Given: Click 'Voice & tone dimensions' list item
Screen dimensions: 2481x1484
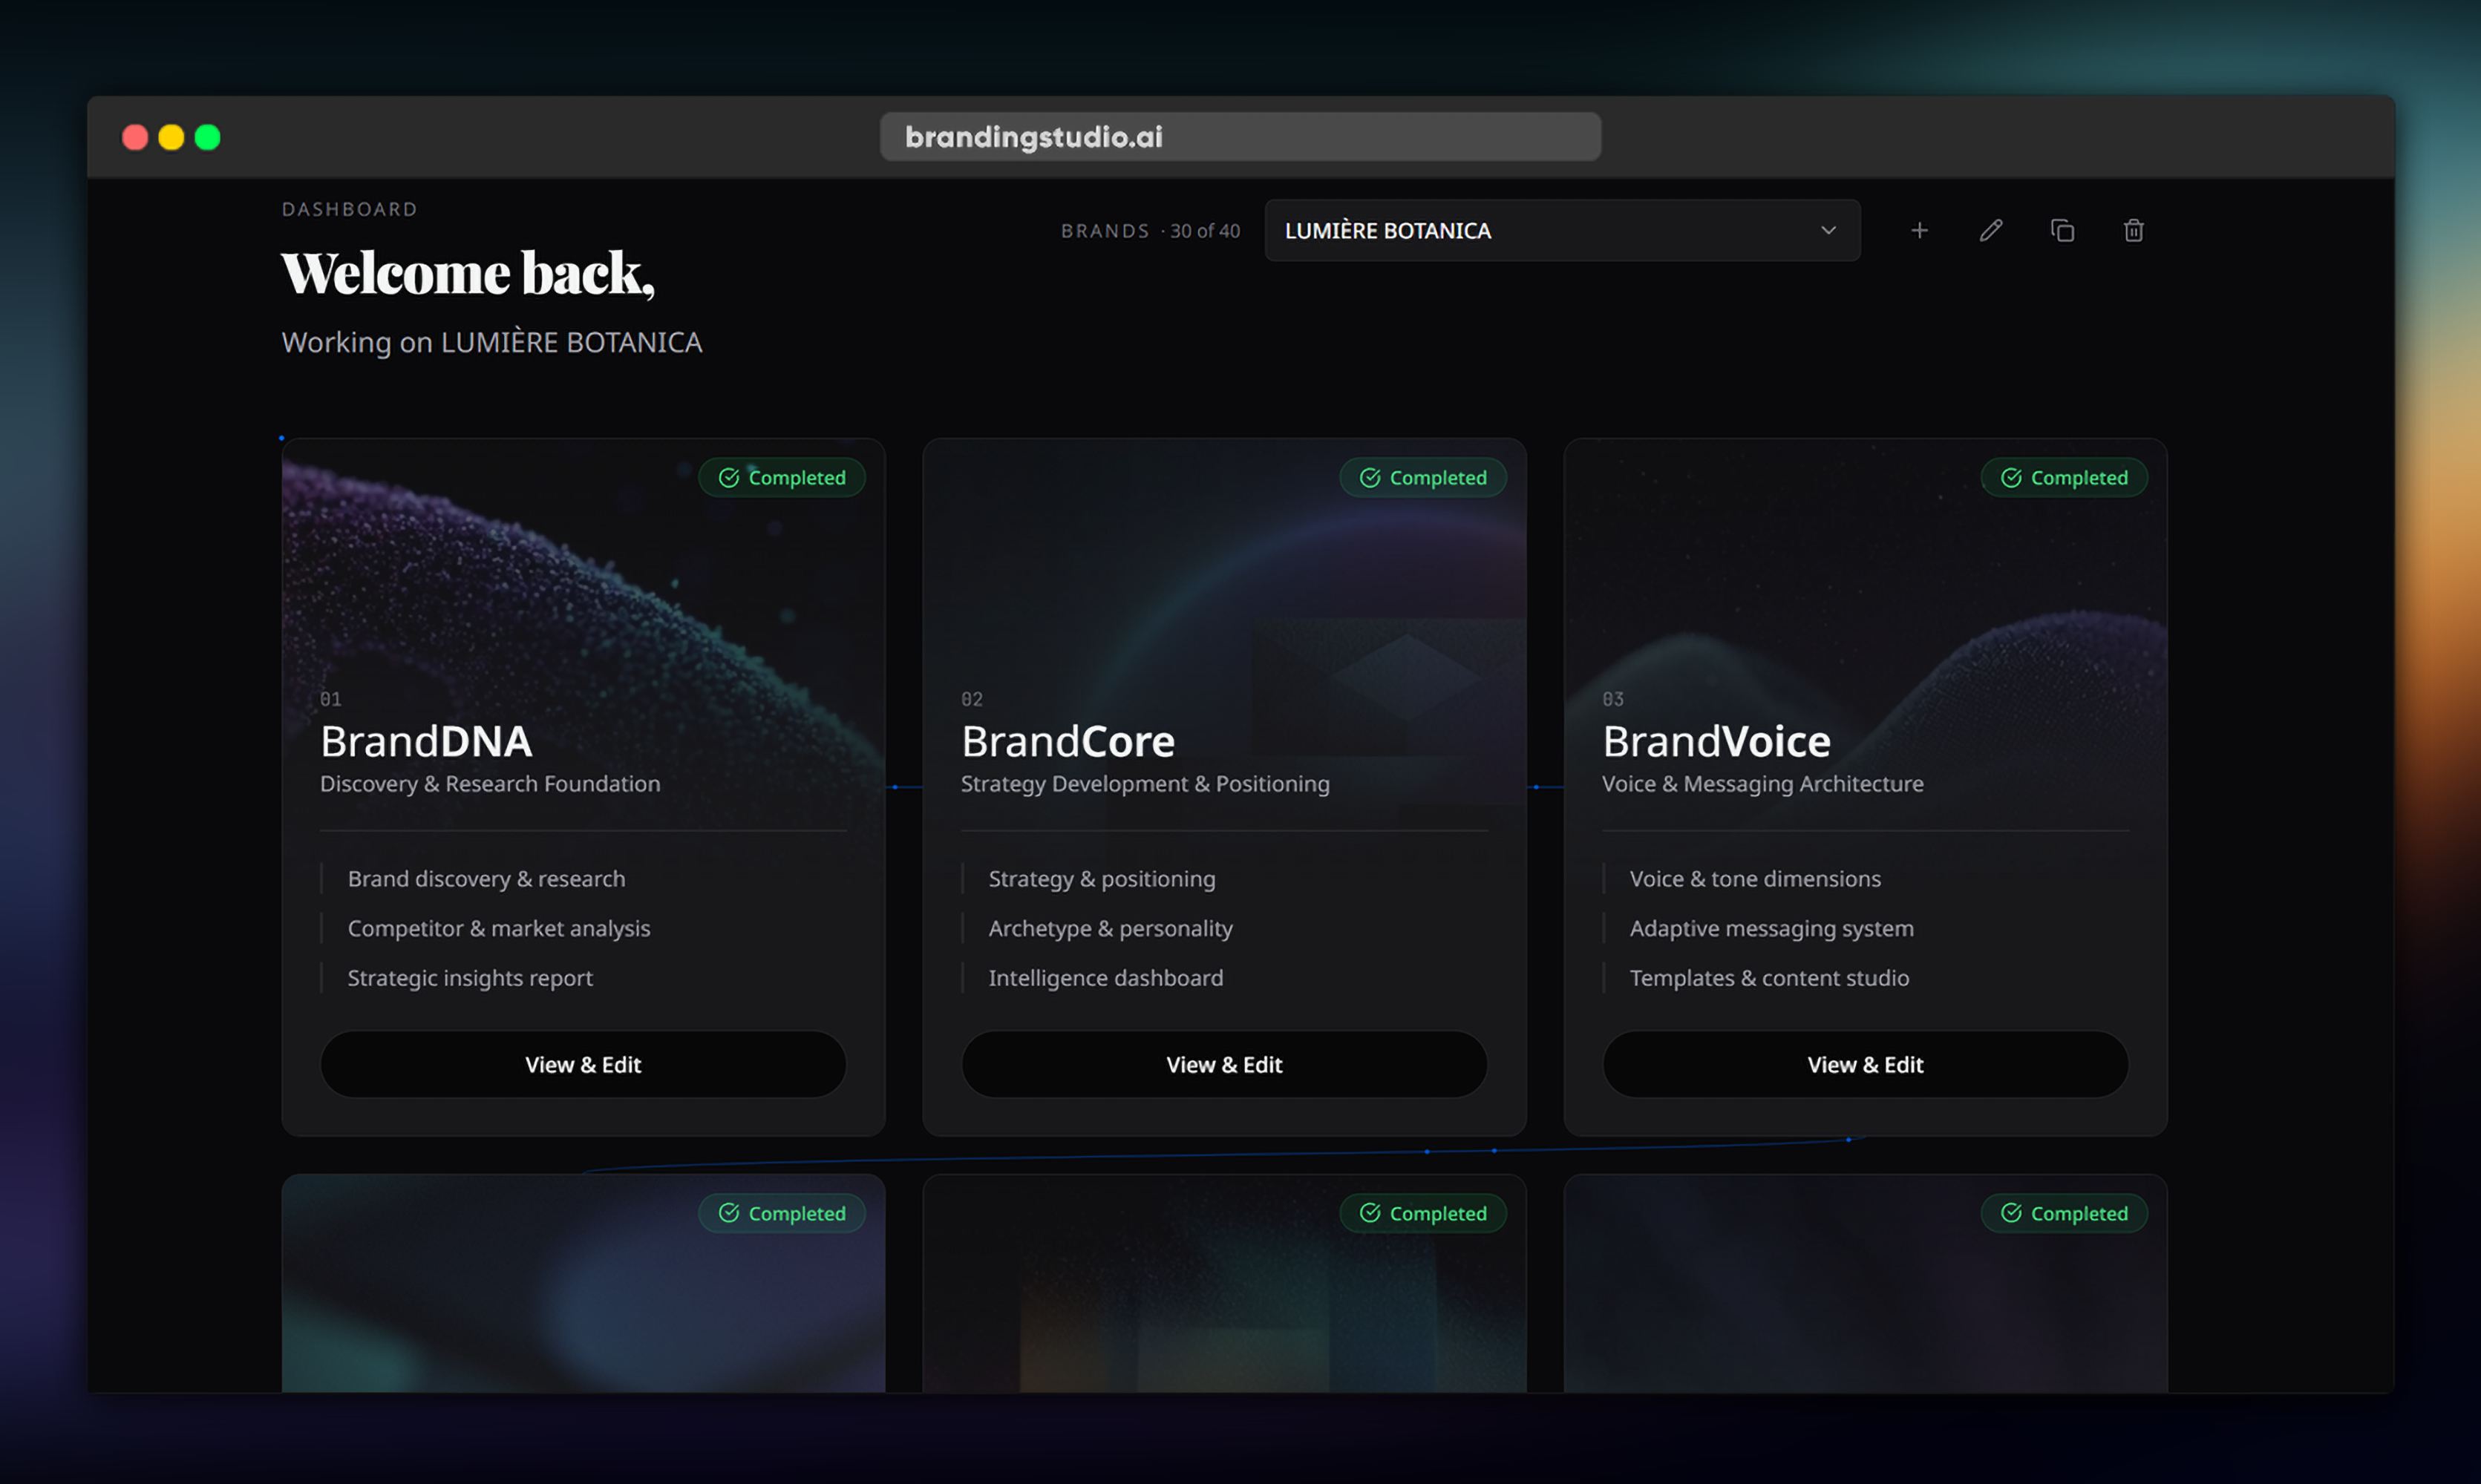Looking at the screenshot, I should [1755, 878].
